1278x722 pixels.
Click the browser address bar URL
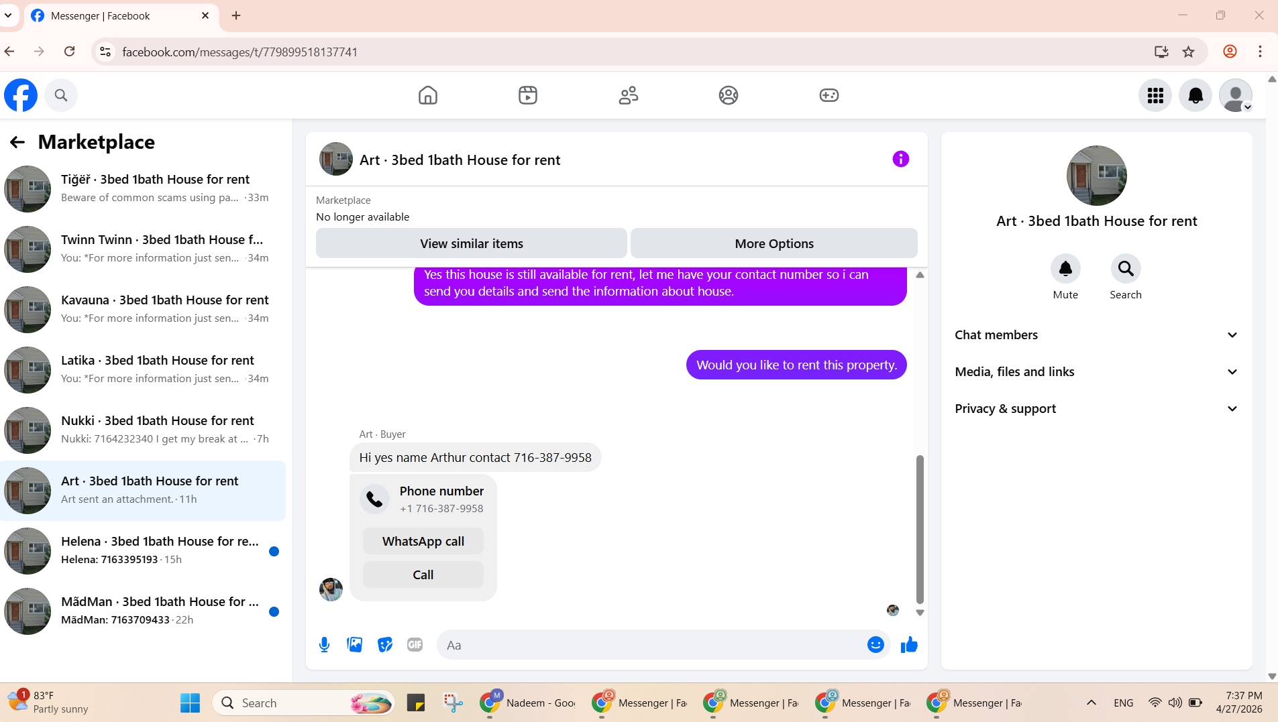pos(239,52)
